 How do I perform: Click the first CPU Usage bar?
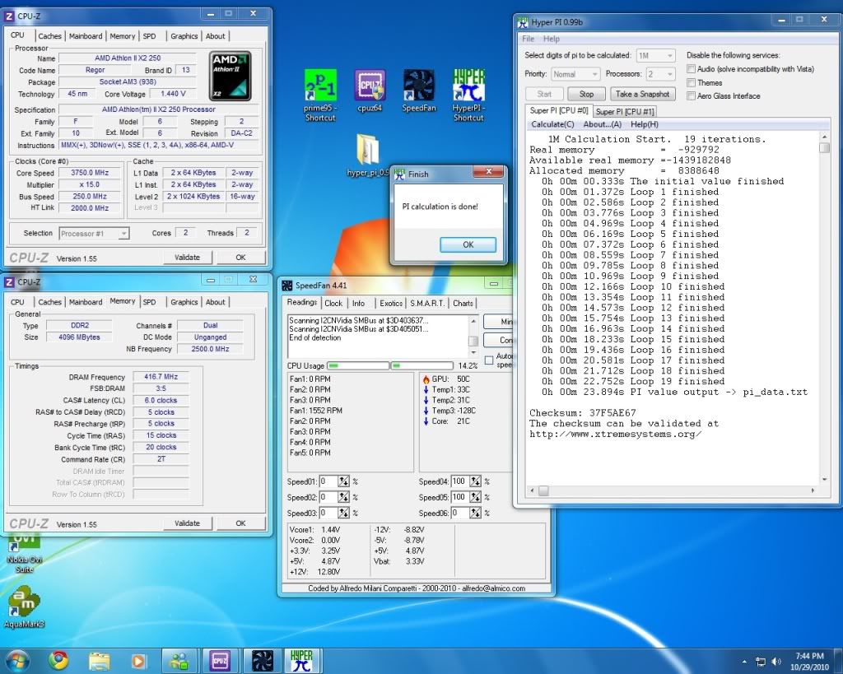(358, 365)
